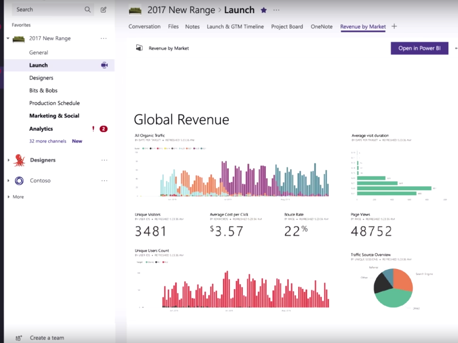Click the red exclamation alert on Analytics
Screen dimensions: 458x343
click(93, 129)
